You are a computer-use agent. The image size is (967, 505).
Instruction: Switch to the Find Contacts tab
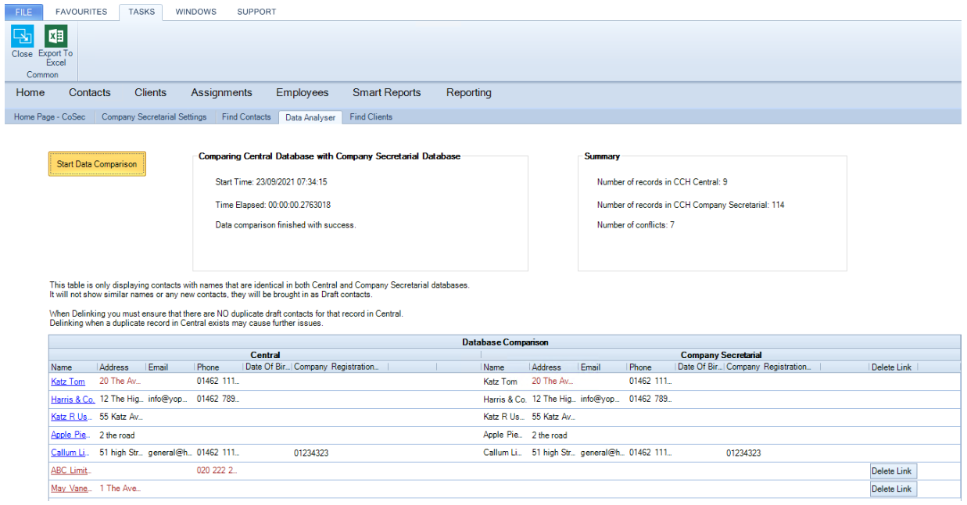click(x=246, y=117)
